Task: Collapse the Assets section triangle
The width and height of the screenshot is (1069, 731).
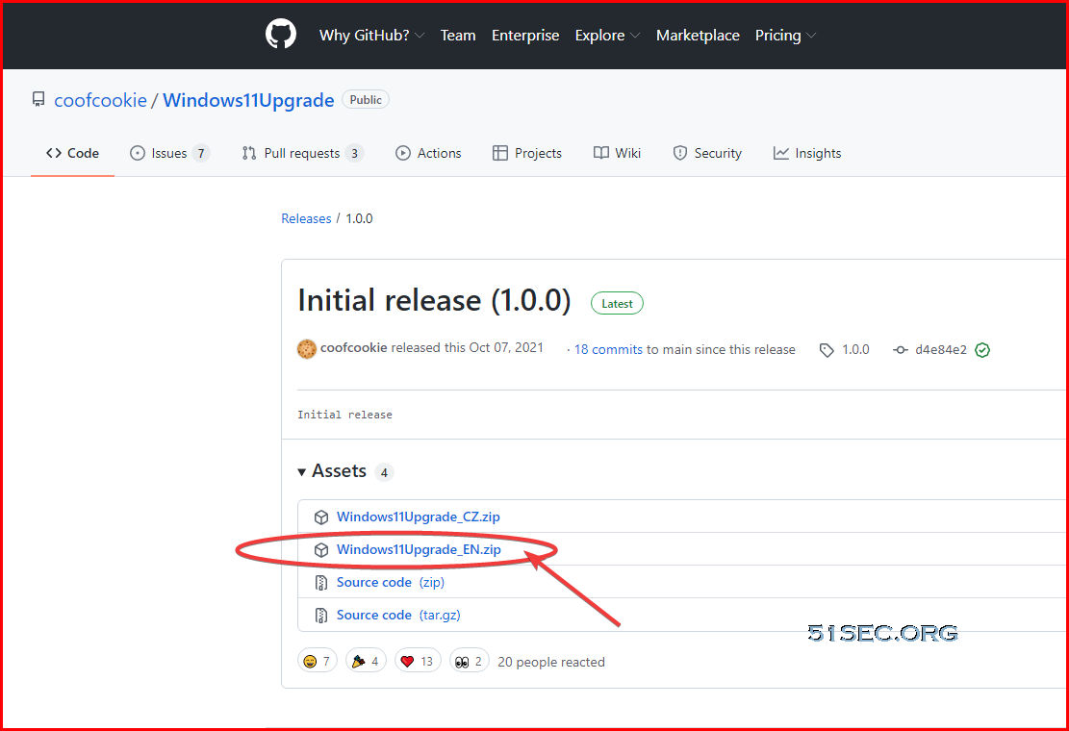Action: (x=301, y=472)
